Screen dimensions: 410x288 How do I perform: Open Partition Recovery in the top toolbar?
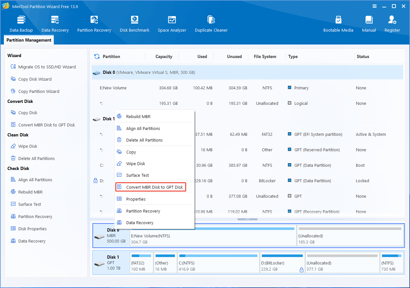tap(94, 24)
